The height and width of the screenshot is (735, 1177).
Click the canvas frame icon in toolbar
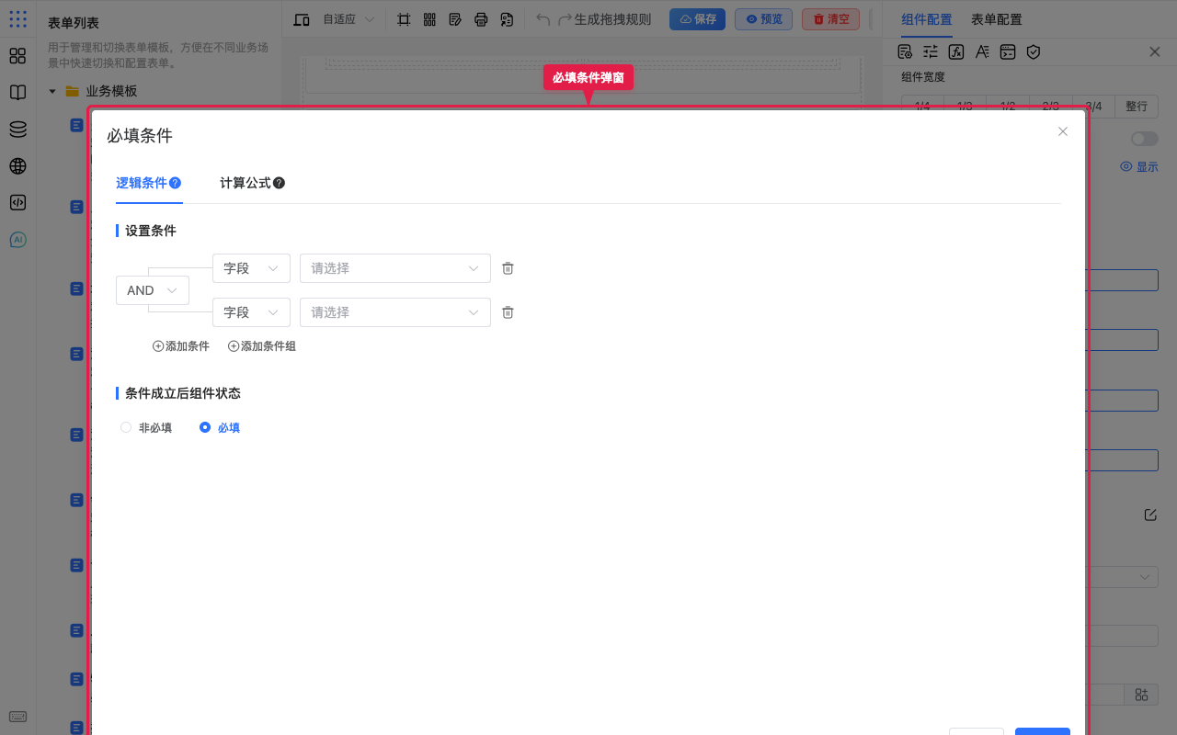(404, 19)
